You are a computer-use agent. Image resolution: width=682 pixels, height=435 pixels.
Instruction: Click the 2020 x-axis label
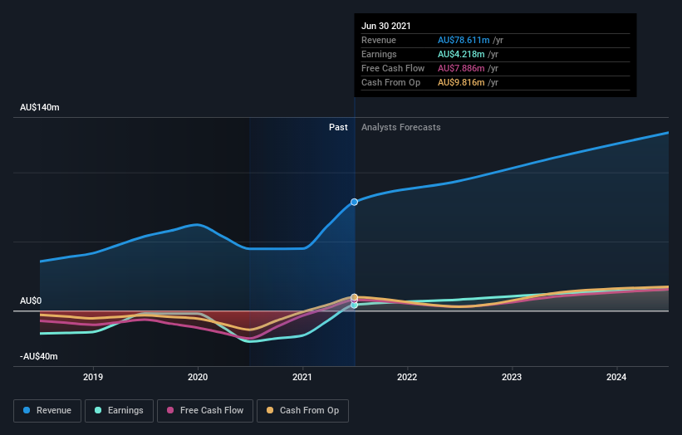pos(198,377)
